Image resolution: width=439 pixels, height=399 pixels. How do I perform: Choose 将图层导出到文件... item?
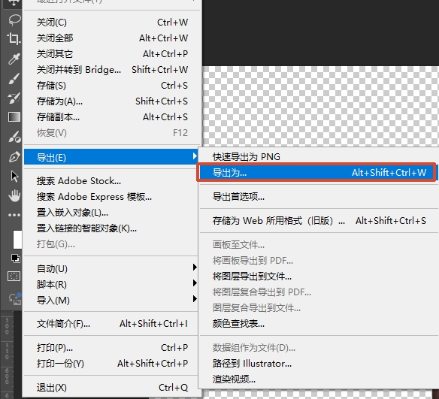[319, 277]
